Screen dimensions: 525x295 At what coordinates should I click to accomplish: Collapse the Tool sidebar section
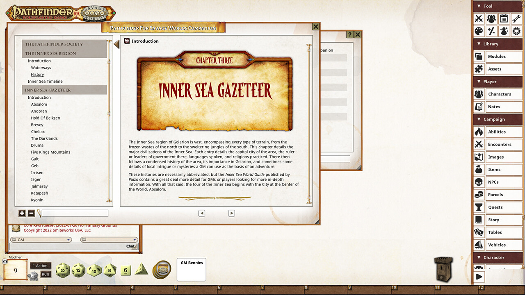478,6
